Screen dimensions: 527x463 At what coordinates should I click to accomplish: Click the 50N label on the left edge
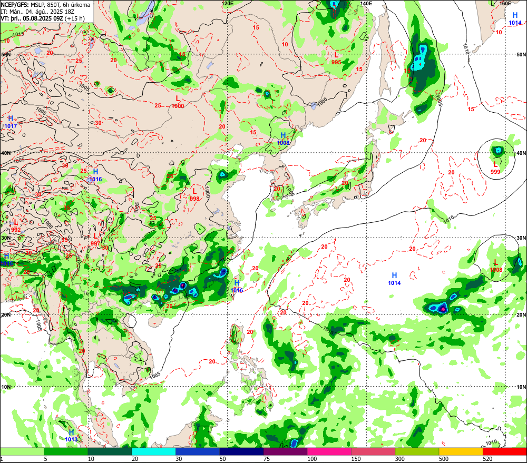6,54
